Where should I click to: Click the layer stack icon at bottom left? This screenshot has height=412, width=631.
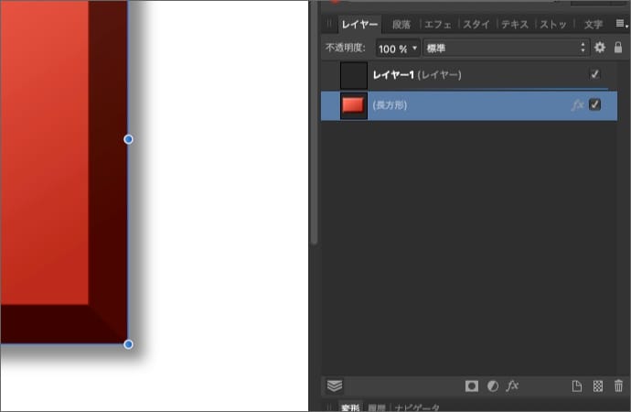[x=335, y=386]
